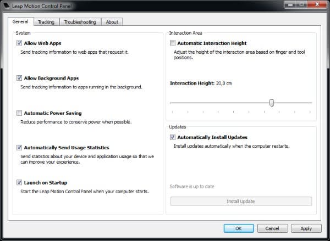Switch to the General tab
The width and height of the screenshot is (330, 241).
[x=20, y=21]
